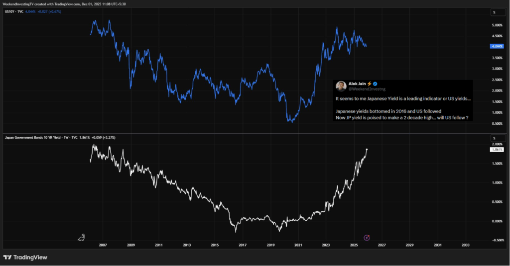Select the blue 4.044% price label

[x=496, y=46]
